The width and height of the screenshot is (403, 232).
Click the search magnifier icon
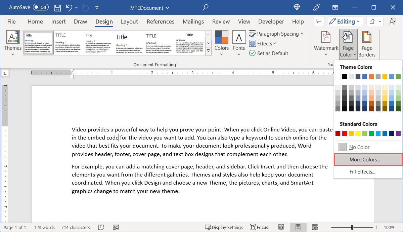point(206,7)
